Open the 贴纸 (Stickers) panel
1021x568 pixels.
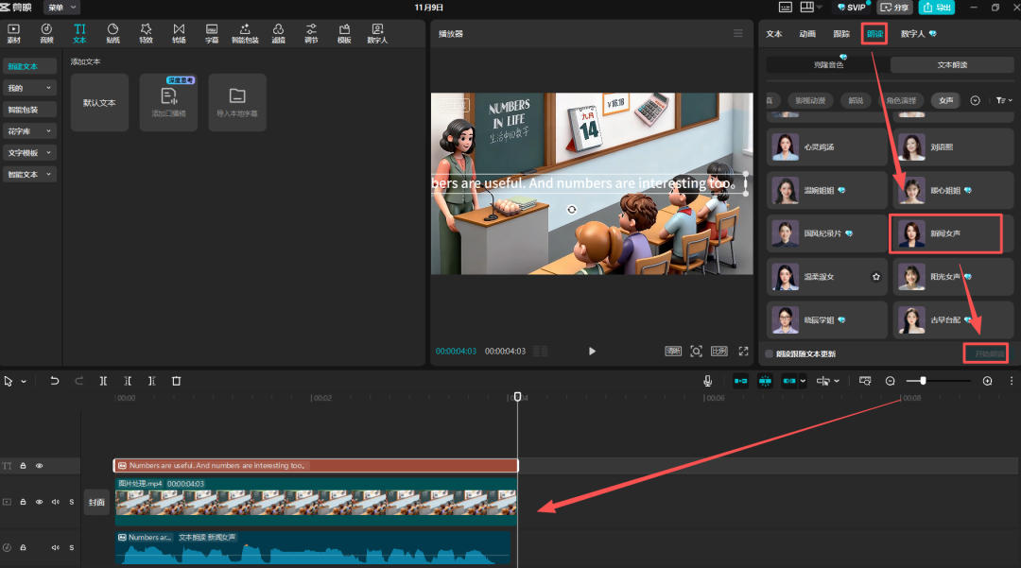112,33
